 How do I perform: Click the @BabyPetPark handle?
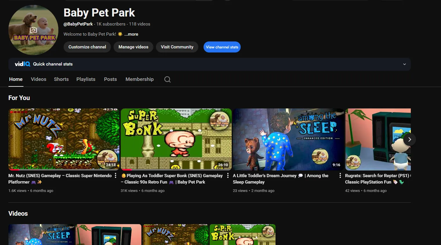point(78,24)
